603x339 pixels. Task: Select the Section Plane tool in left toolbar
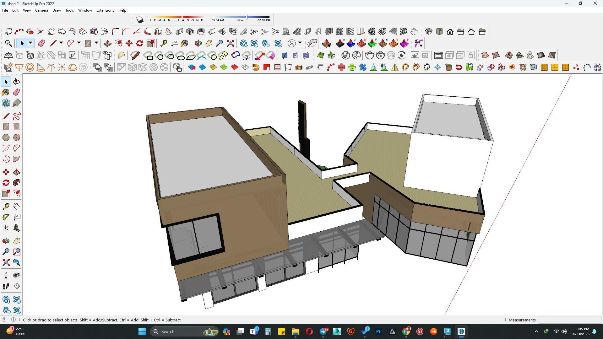point(17,286)
